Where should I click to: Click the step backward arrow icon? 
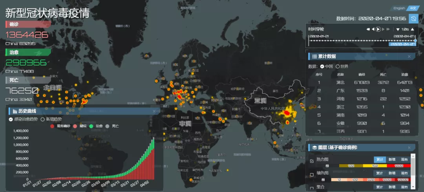(x=373, y=29)
